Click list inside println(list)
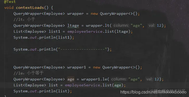 coord(63,91)
